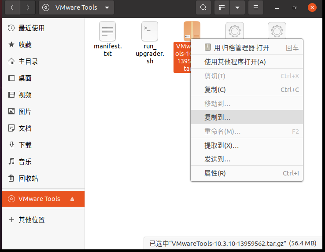Open 图片 (Pictures) in the sidebar
The image size is (325, 252).
pyautogui.click(x=43, y=112)
